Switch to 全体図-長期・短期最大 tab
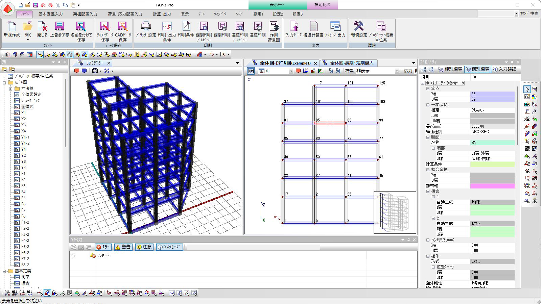 [x=351, y=63]
